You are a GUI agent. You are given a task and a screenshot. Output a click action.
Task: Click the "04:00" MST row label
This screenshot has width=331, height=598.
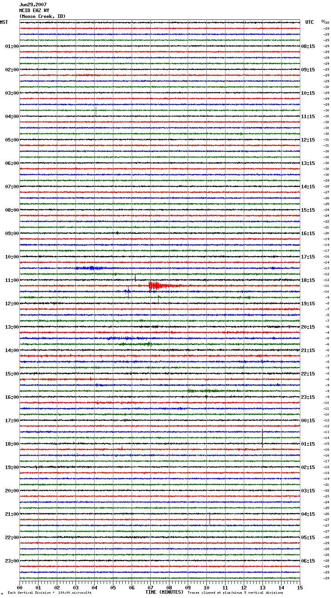click(12, 117)
